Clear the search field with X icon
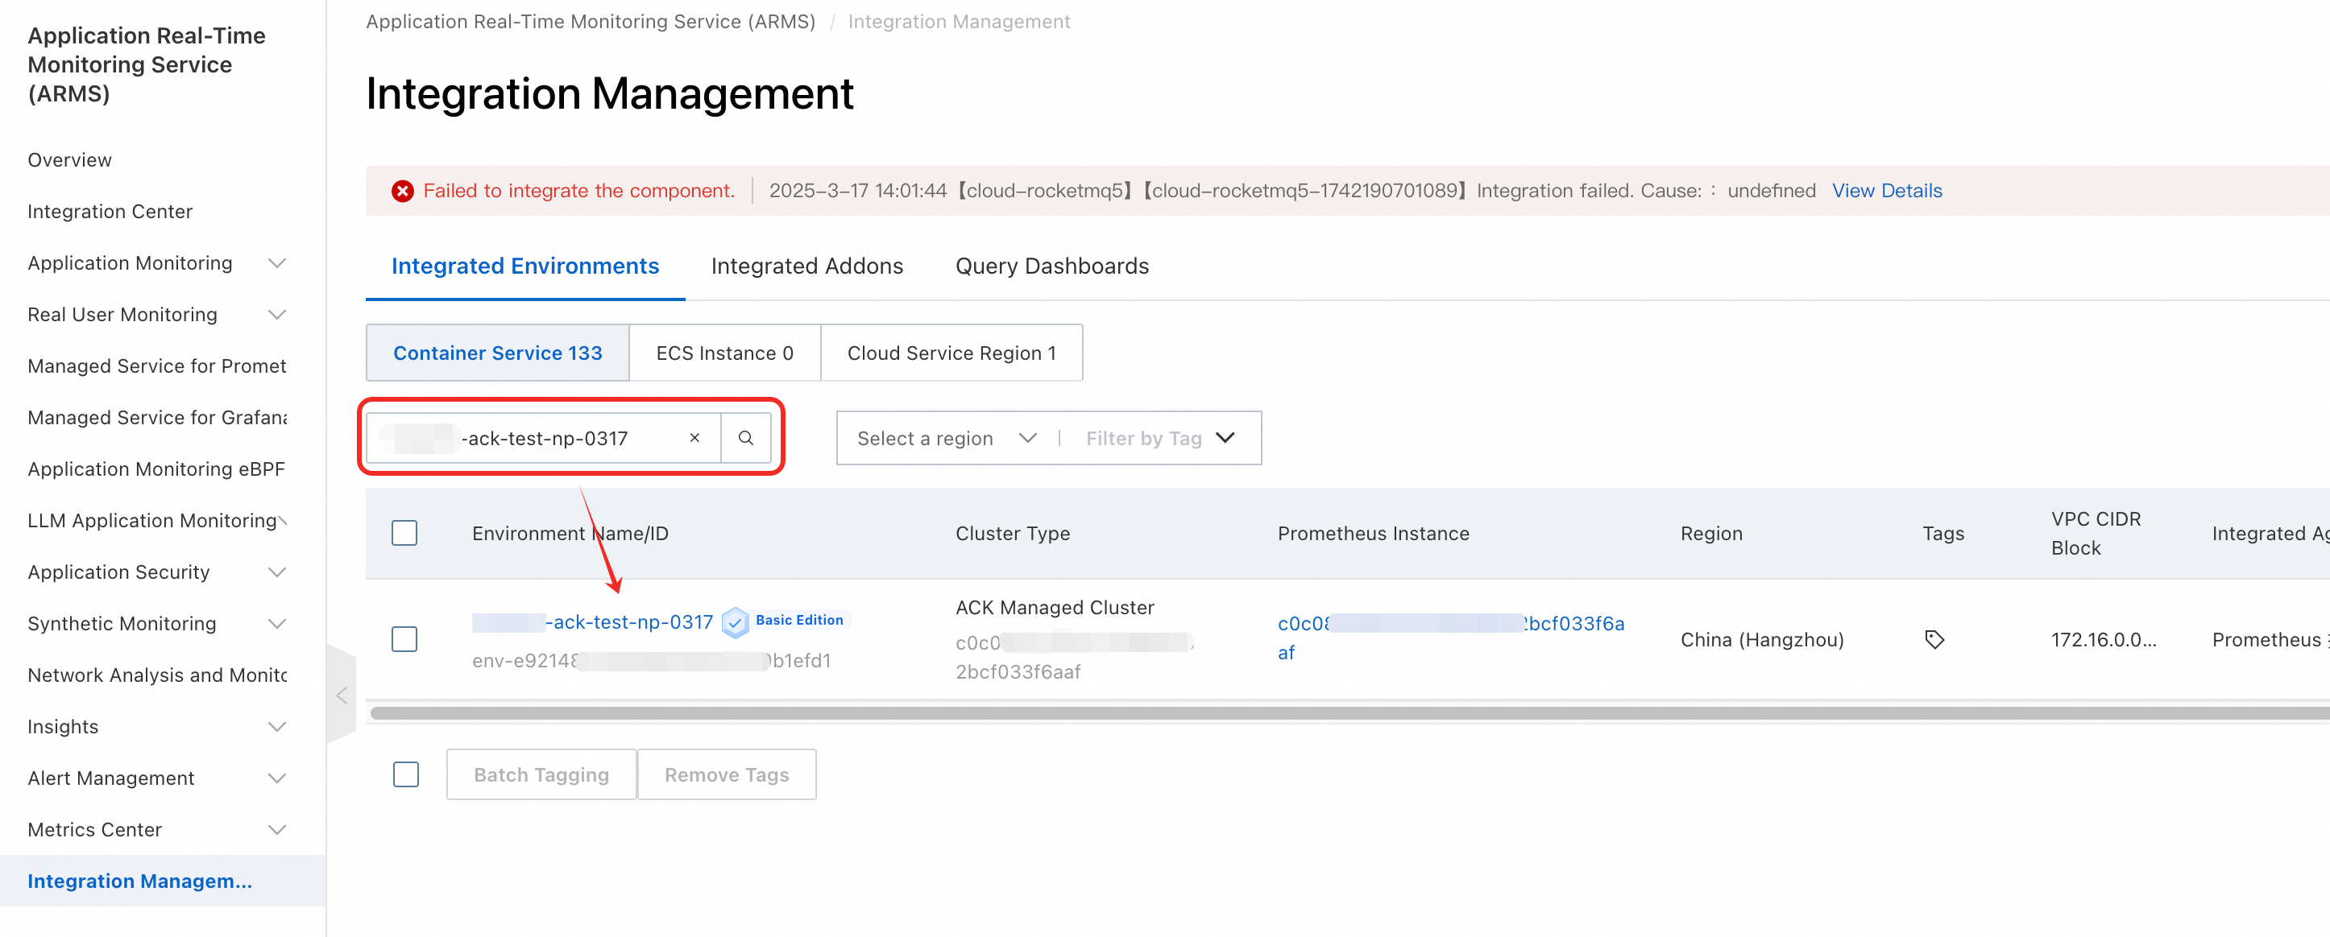 [694, 438]
